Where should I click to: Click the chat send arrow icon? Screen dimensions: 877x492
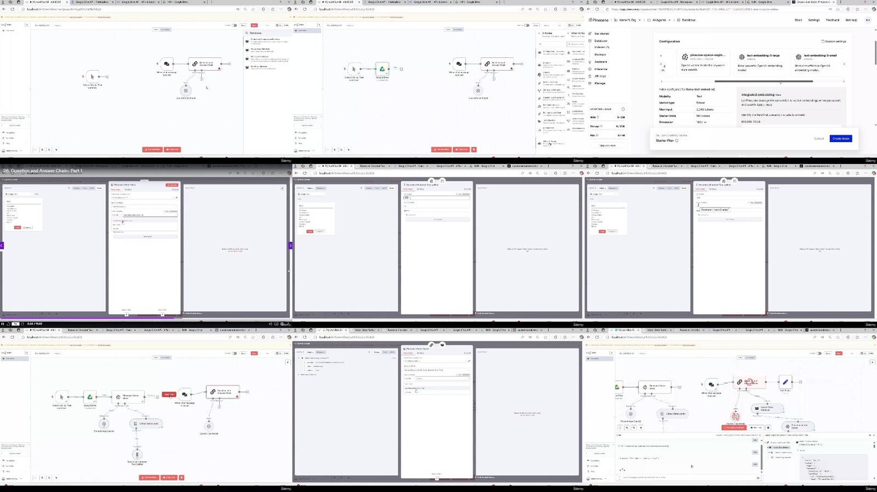(x=759, y=478)
